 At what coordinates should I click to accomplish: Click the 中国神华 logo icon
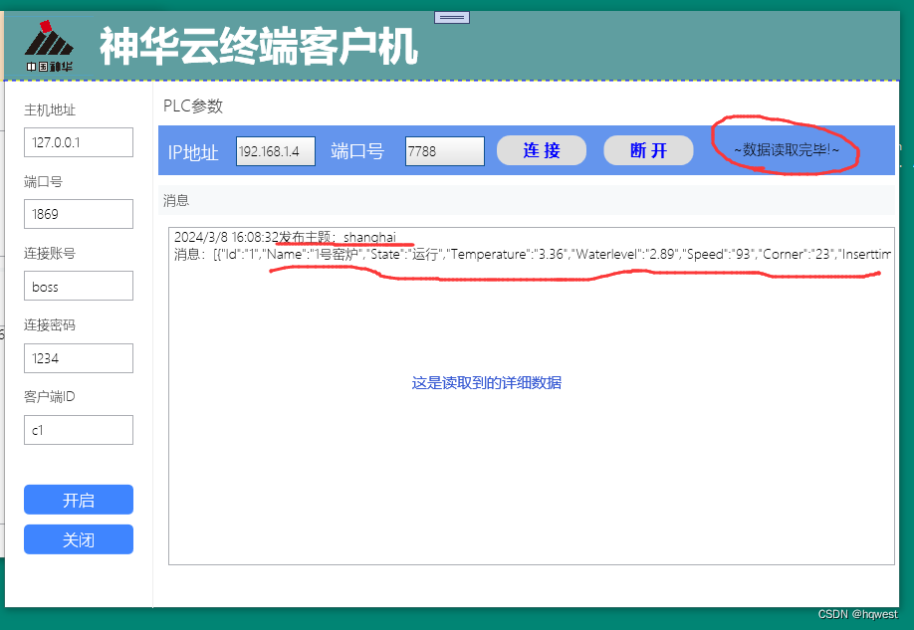pyautogui.click(x=49, y=47)
